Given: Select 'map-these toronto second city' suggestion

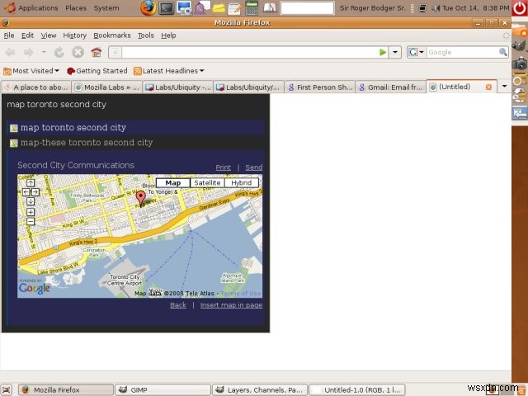Looking at the screenshot, I should 135,143.
